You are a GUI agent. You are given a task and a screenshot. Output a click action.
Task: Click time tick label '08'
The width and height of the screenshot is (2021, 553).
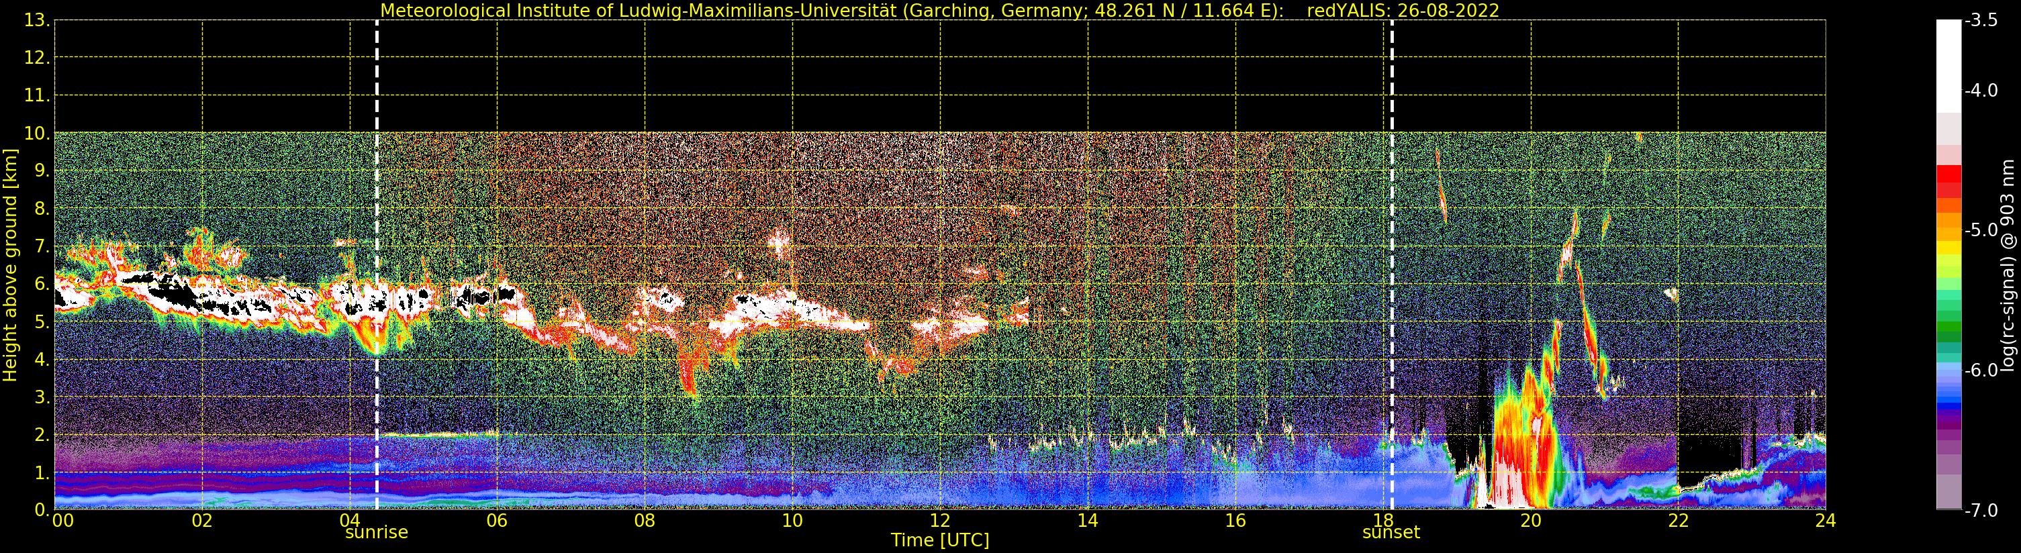(645, 521)
